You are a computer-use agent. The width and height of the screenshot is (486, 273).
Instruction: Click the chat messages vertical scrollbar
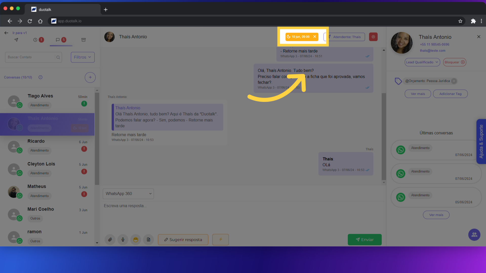coord(384,136)
